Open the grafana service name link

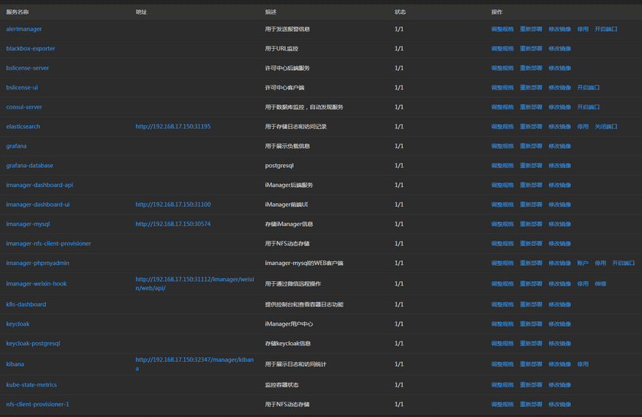pos(16,146)
